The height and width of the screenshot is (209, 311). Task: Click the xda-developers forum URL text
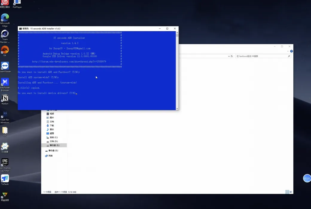click(69, 61)
